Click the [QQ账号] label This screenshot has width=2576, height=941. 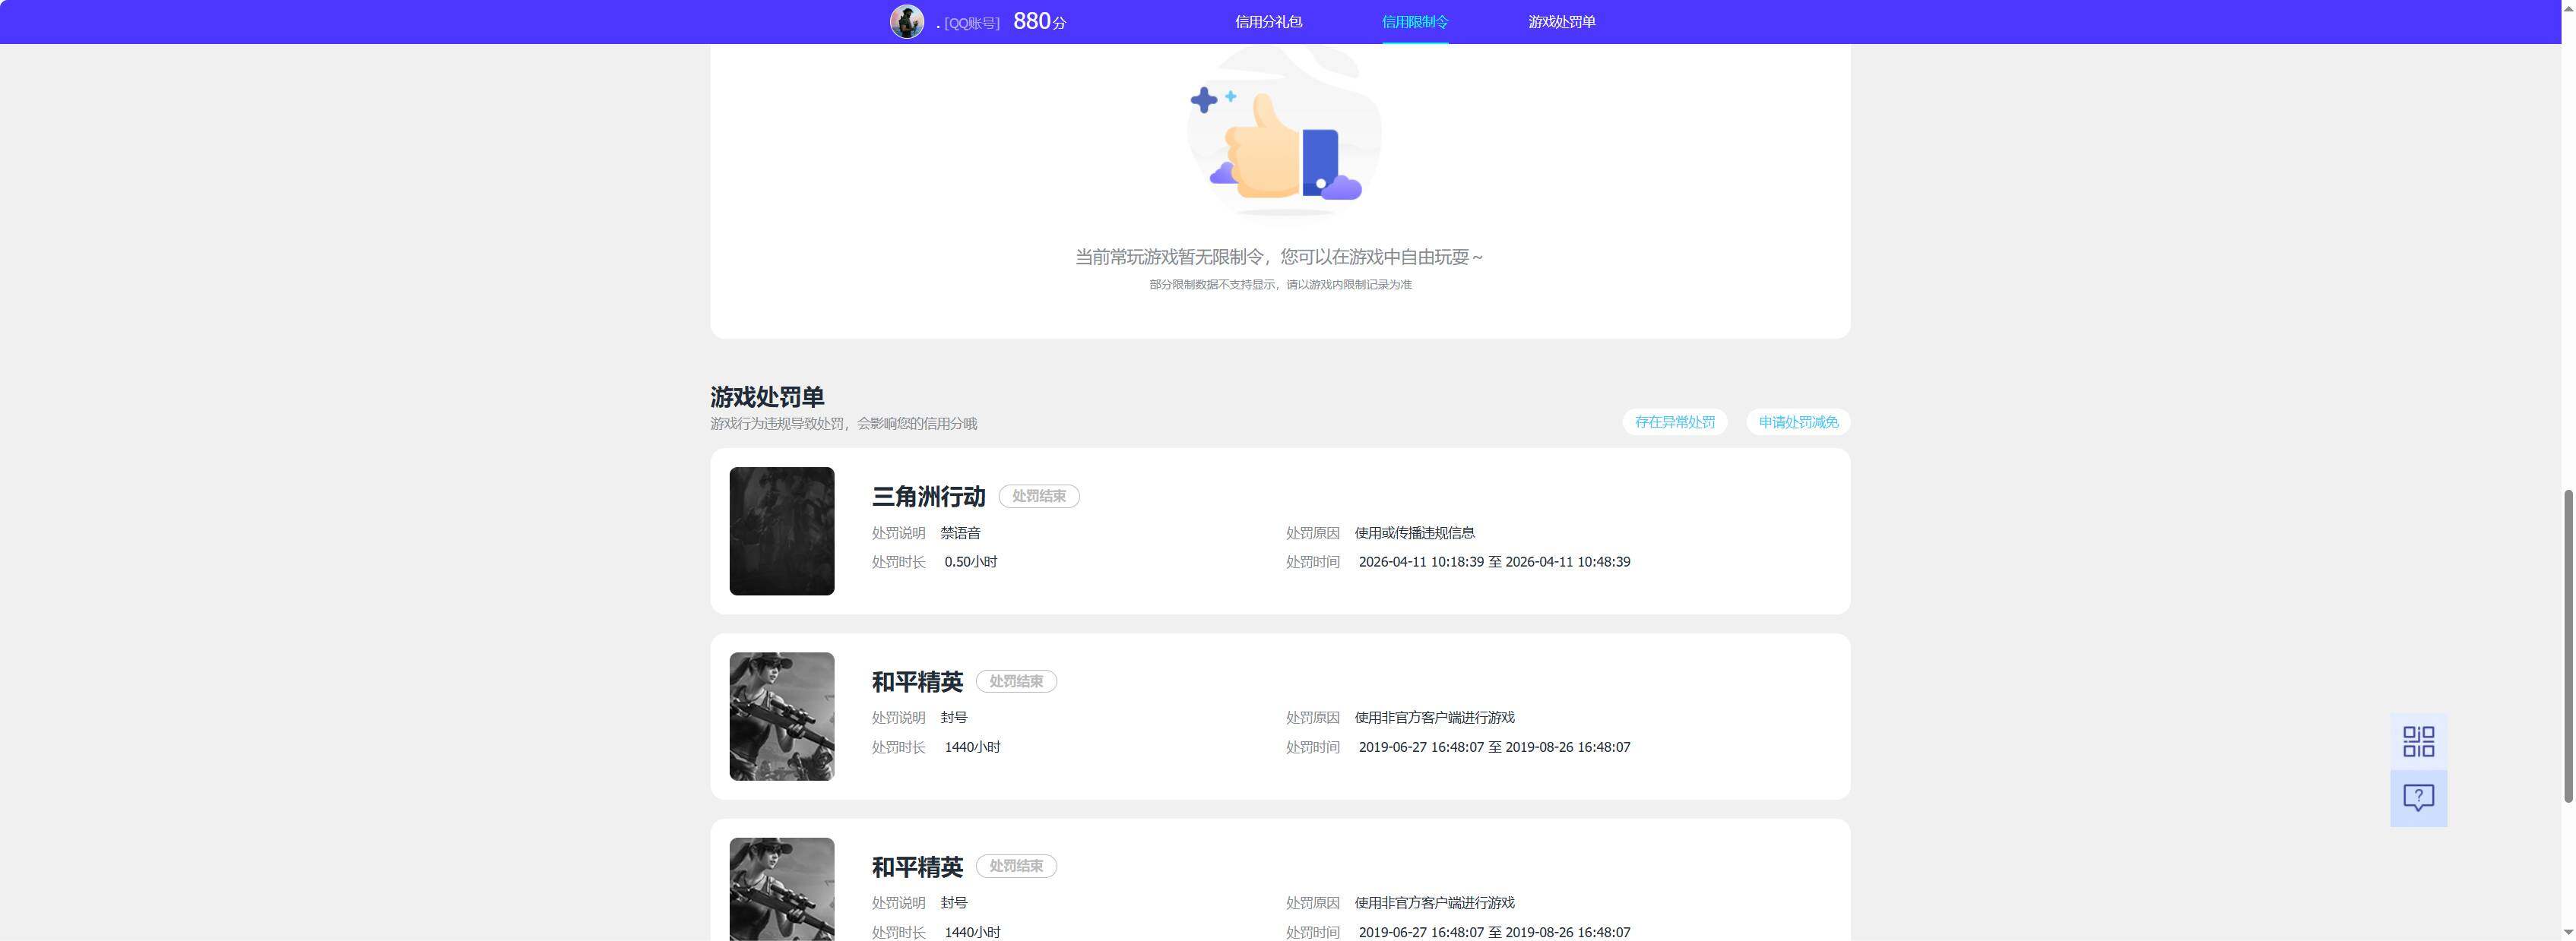point(971,23)
